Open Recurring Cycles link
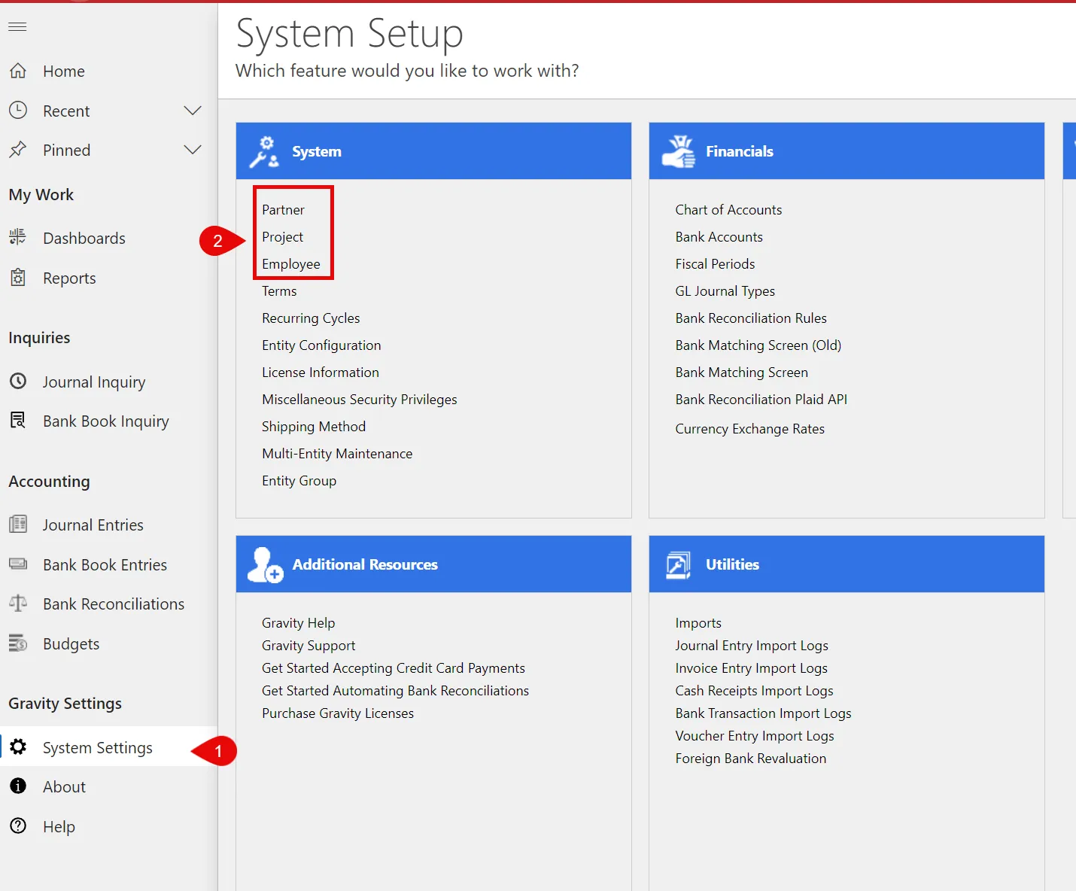Viewport: 1076px width, 891px height. (x=311, y=318)
